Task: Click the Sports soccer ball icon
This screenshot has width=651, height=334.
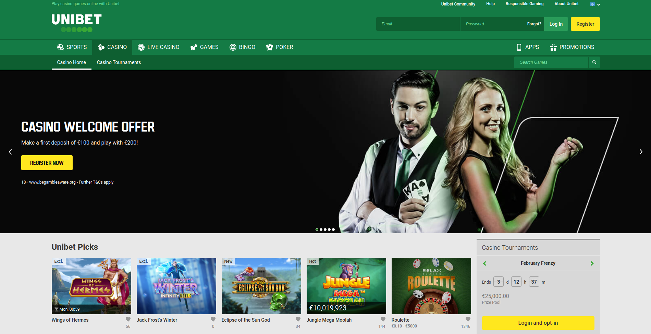Action: click(60, 47)
